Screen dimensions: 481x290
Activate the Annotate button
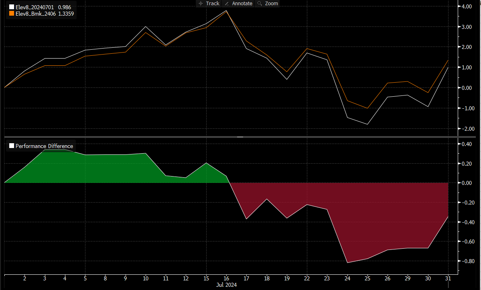238,3
